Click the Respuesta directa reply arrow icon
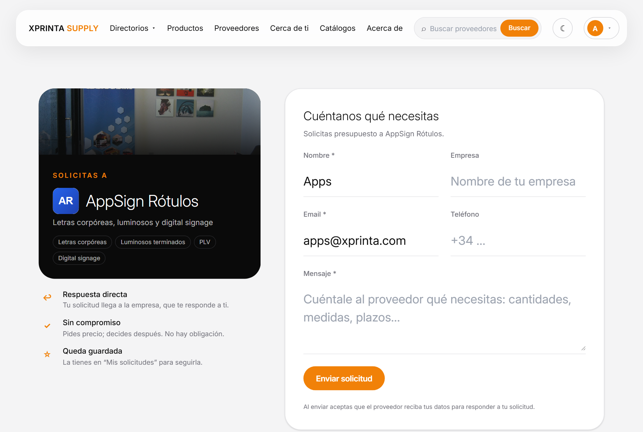 click(x=47, y=297)
